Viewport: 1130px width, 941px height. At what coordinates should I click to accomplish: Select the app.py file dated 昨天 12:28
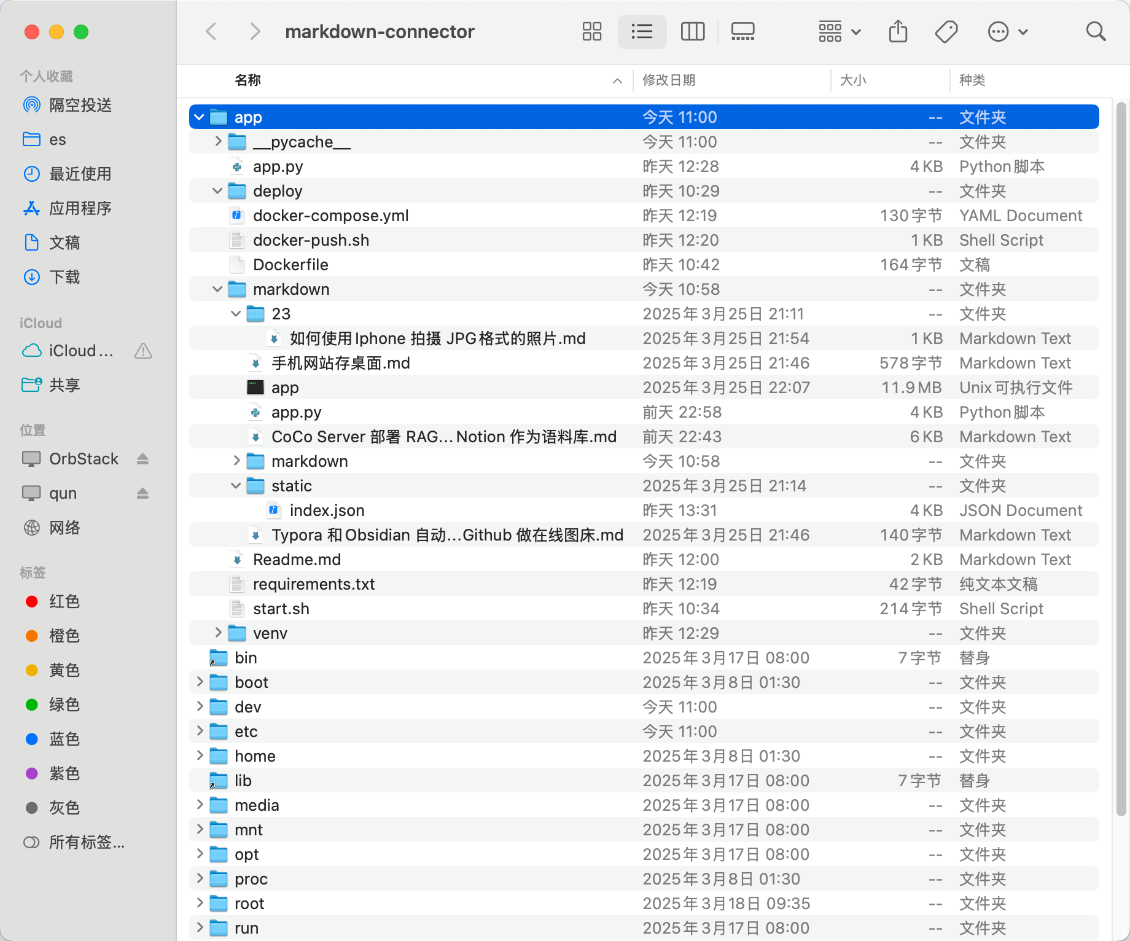coord(644,166)
